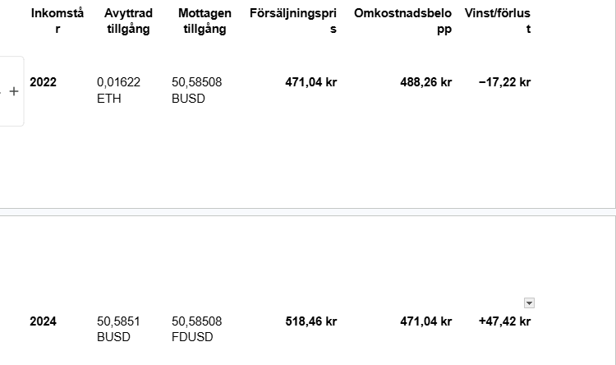Click the plus zoom icon
616x365 pixels.
click(14, 91)
